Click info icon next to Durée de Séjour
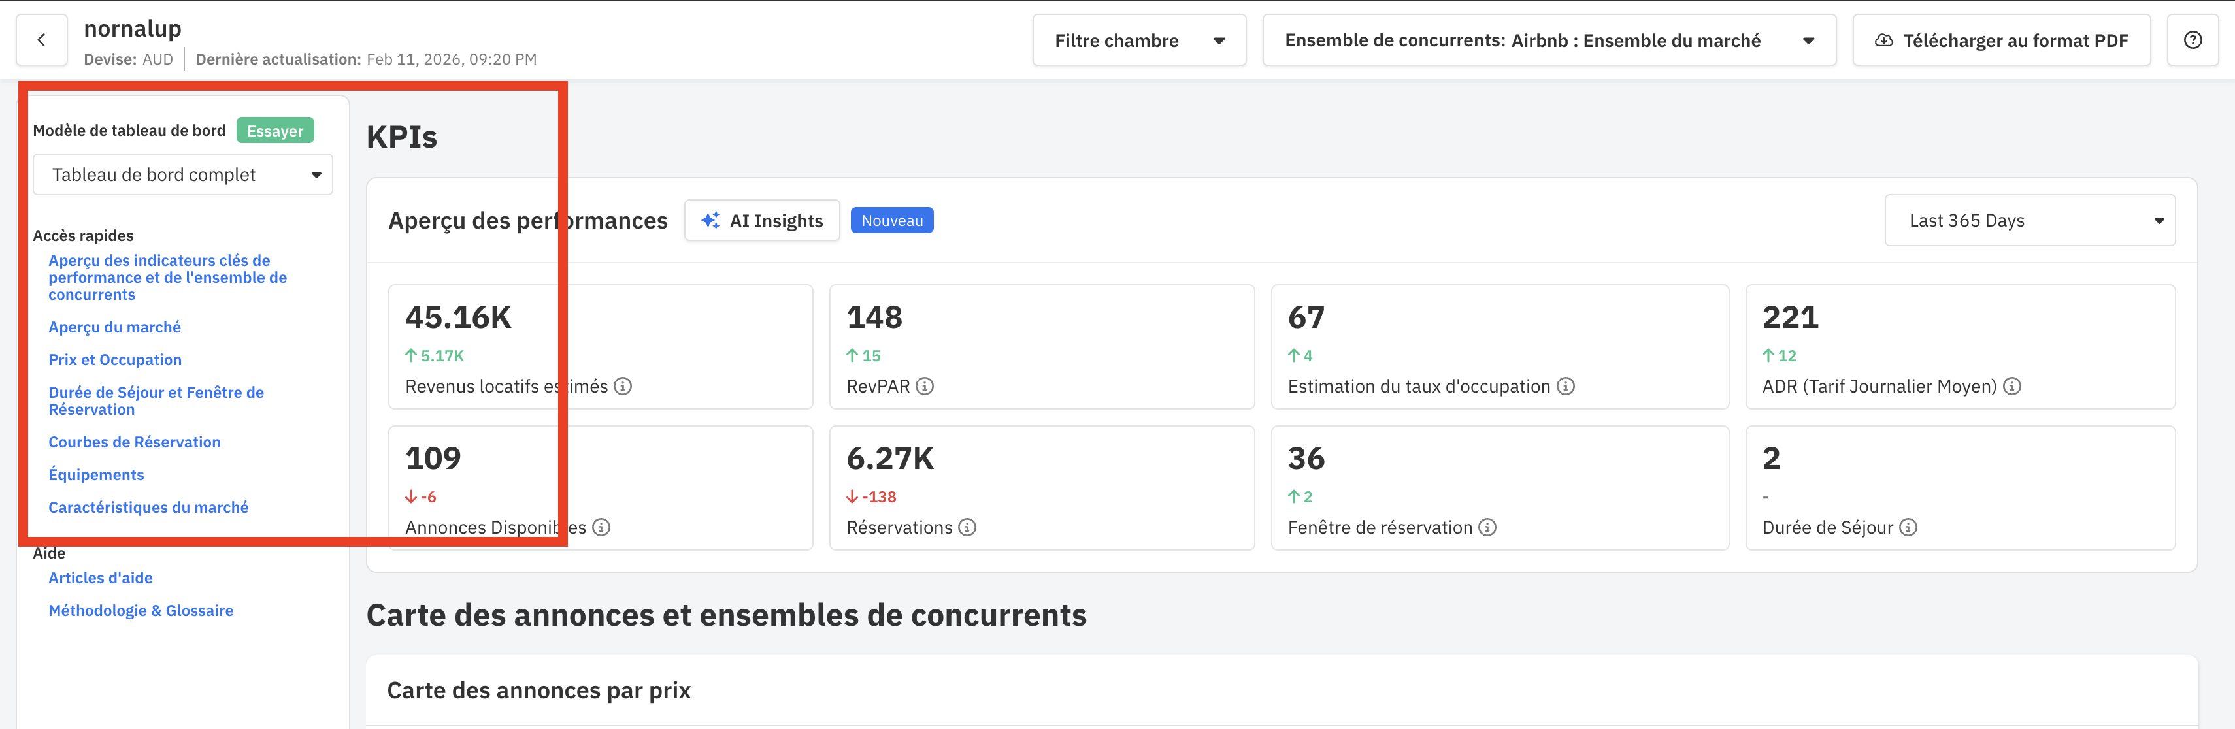 pos(1908,528)
